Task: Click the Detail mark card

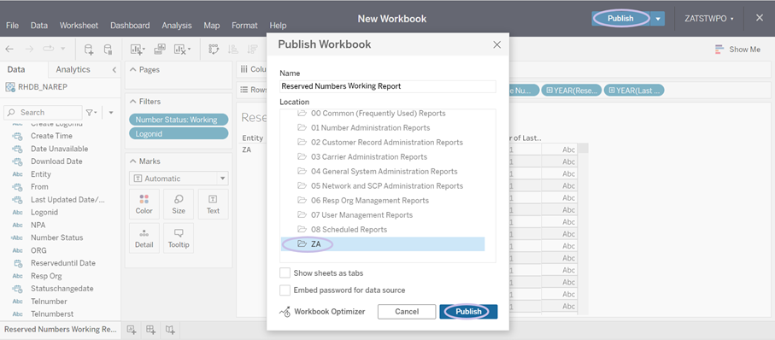Action: point(144,238)
